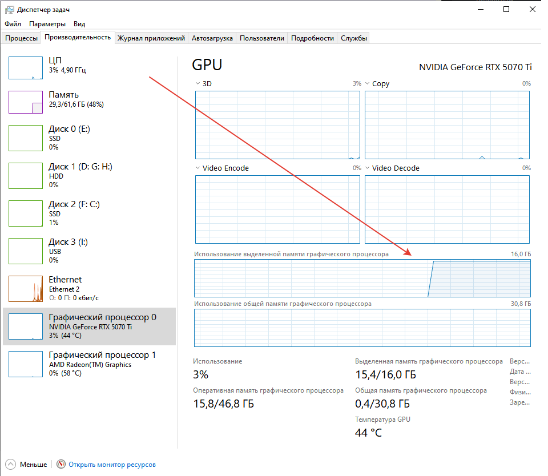Click the Fewer details arrow icon
Screen dimensions: 548x476
click(x=10, y=464)
